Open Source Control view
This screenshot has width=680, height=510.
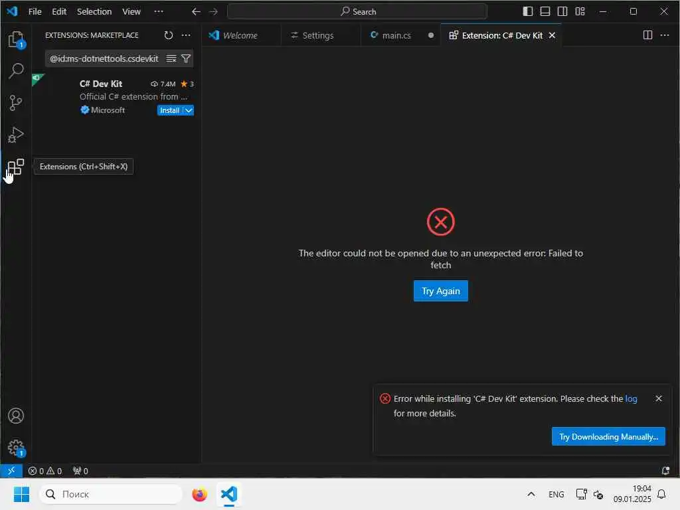tap(16, 103)
